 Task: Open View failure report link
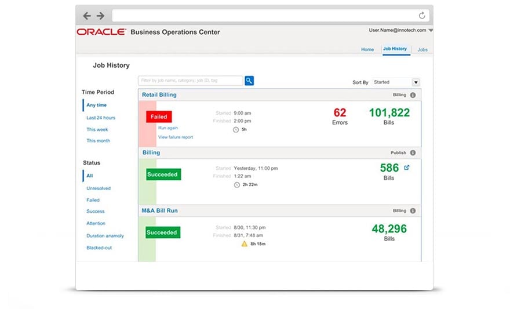(175, 137)
